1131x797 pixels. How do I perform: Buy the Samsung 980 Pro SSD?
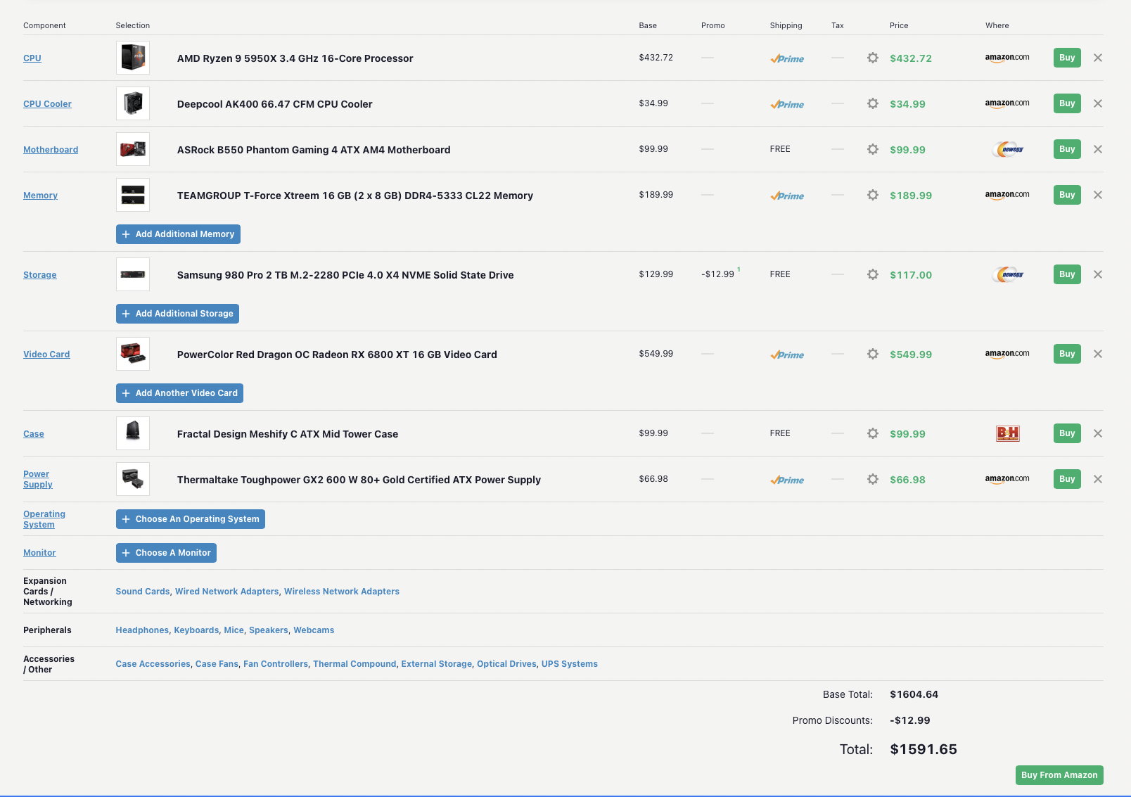coord(1067,274)
